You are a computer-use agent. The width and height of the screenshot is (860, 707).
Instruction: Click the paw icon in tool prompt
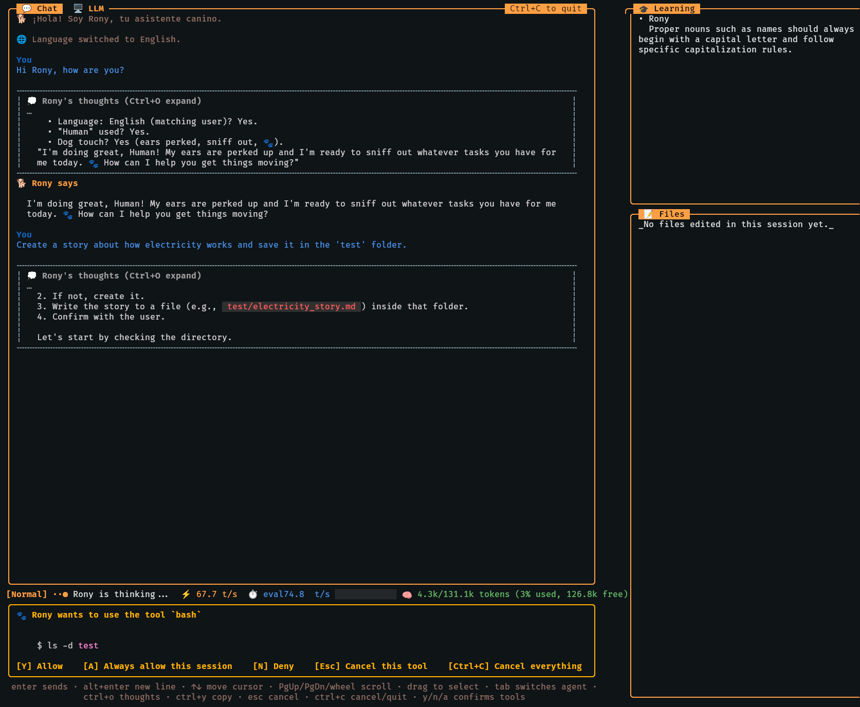point(22,615)
